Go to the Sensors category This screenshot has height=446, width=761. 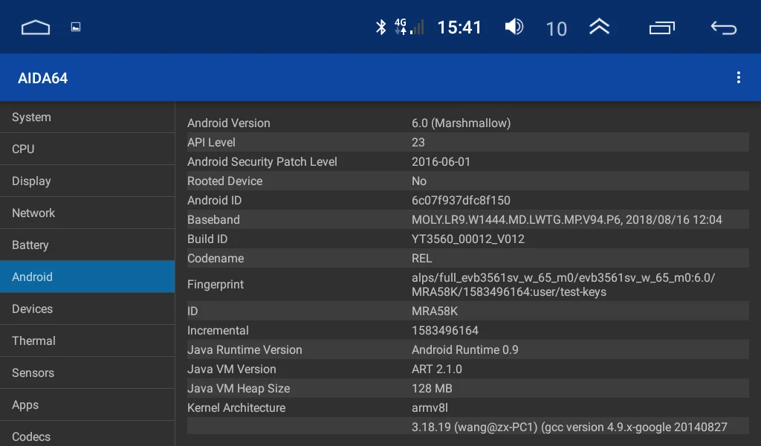[88, 372]
